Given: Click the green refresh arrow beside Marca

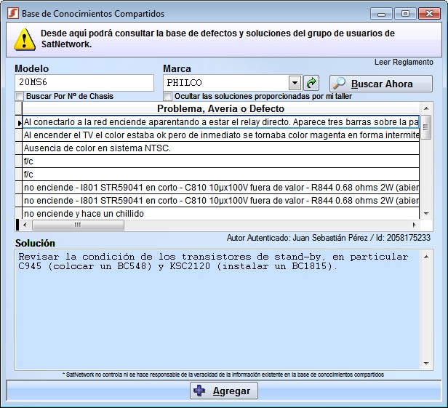Looking at the screenshot, I should [311, 83].
